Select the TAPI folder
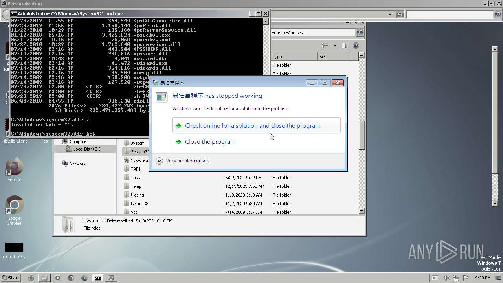The height and width of the screenshot is (283, 503). [x=135, y=169]
